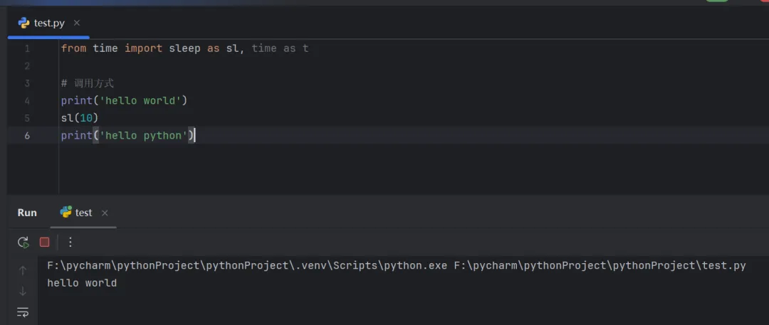Click the 'hello world' console output line
The image size is (769, 325).
[x=82, y=283]
